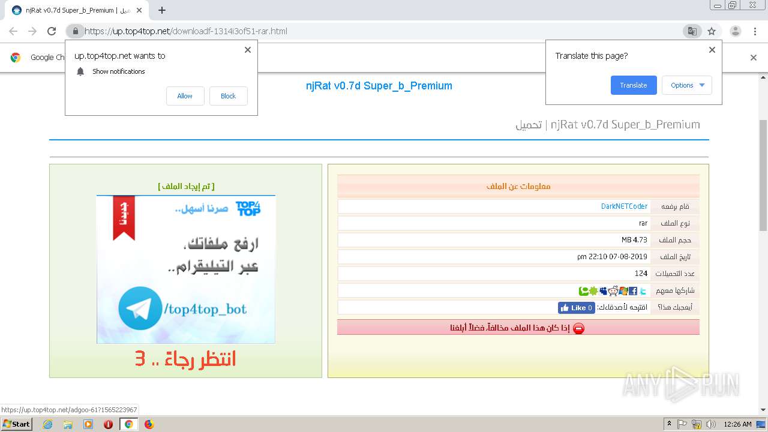Block notifications from up.top4top.net
This screenshot has height=432, width=768.
click(228, 96)
